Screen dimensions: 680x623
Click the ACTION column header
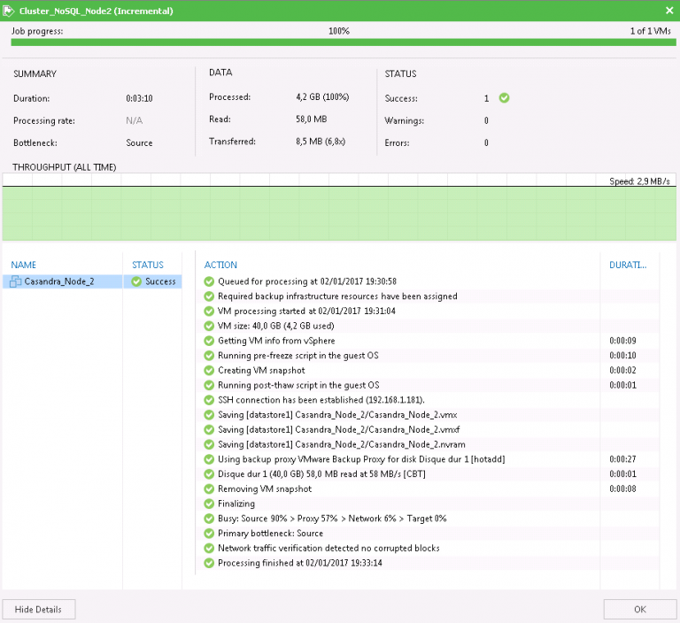(x=220, y=265)
